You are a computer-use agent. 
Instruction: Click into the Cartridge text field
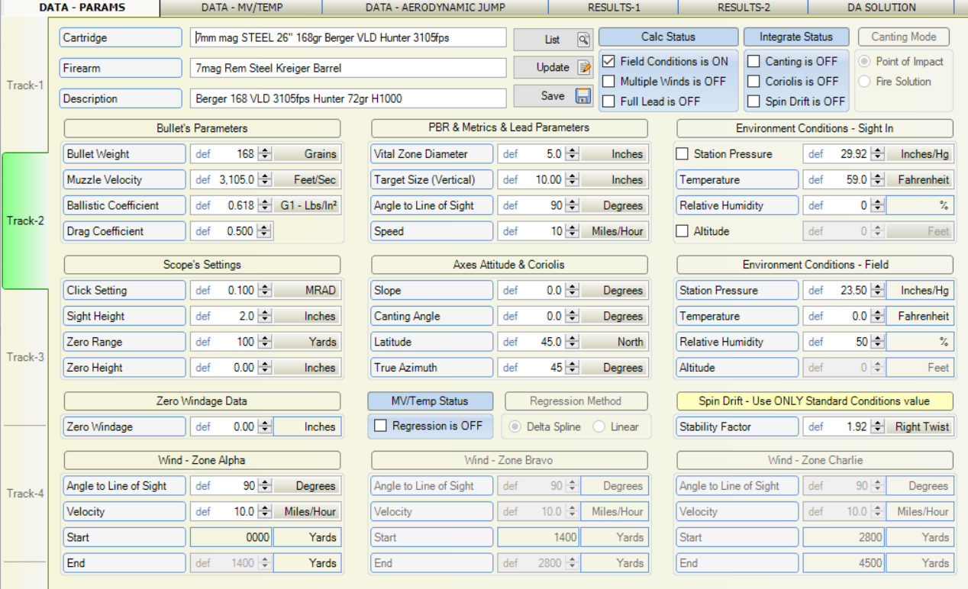348,37
